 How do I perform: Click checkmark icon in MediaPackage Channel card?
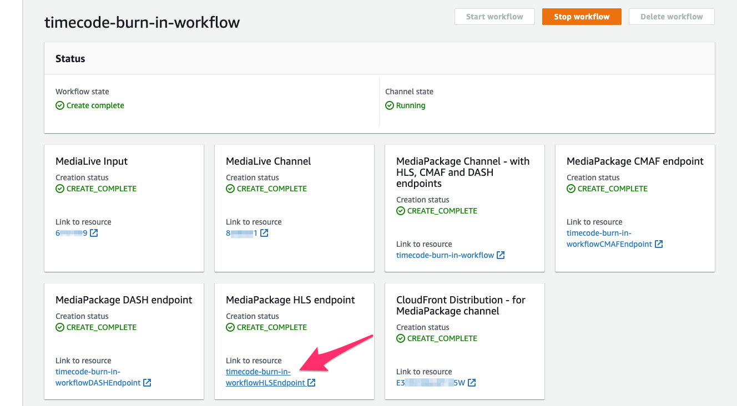click(x=401, y=211)
